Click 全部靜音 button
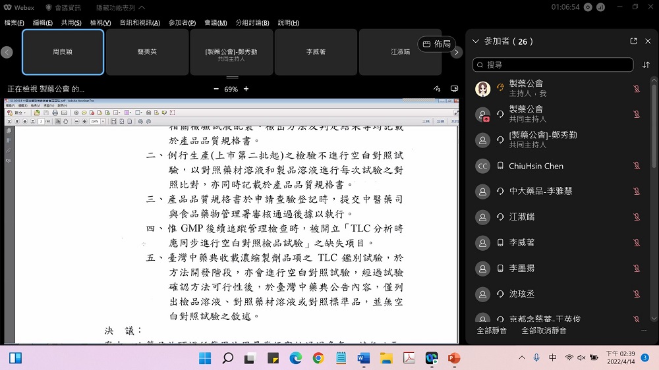Screen dimensions: 659x370 pos(492,331)
